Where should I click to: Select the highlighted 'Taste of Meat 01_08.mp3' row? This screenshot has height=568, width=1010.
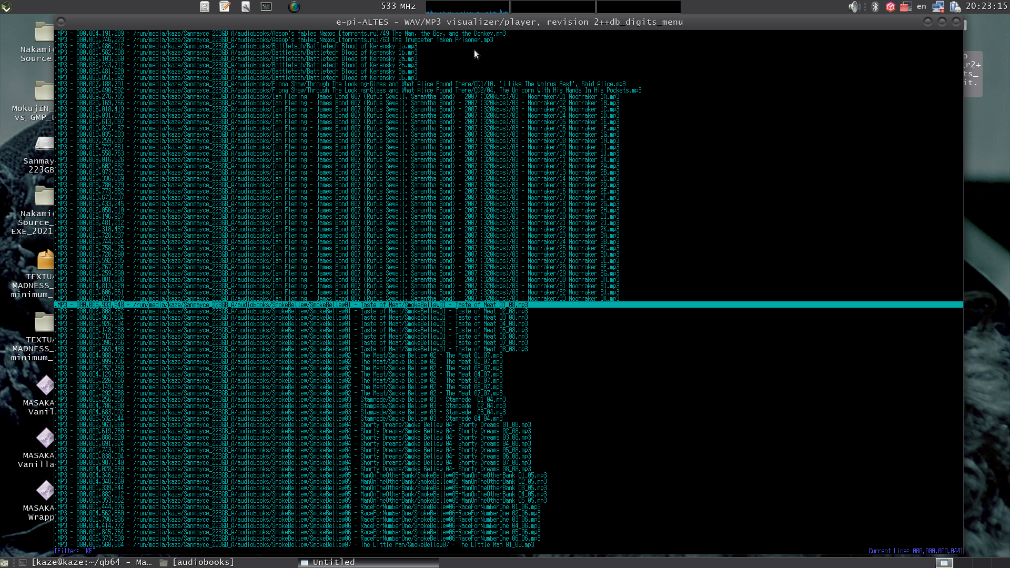click(x=509, y=305)
